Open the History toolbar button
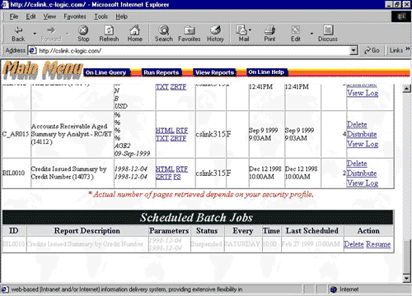The height and width of the screenshot is (296, 412). [x=215, y=34]
